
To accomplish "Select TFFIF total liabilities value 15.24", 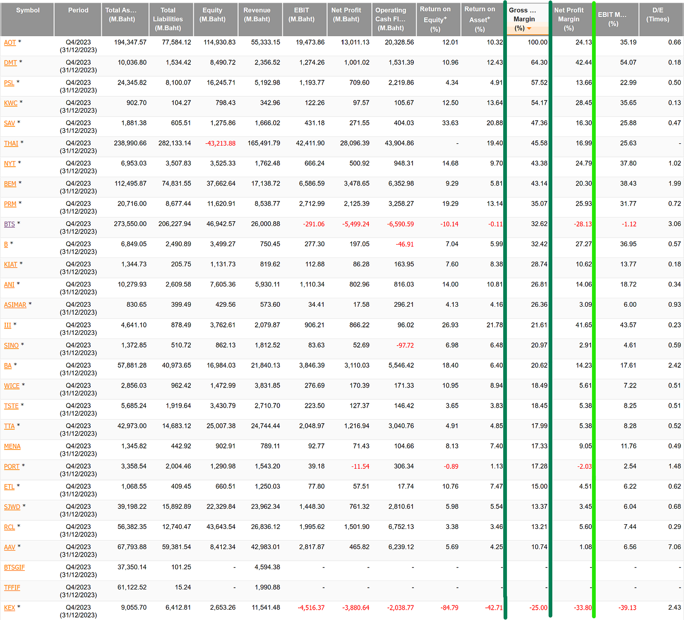I will (183, 588).
